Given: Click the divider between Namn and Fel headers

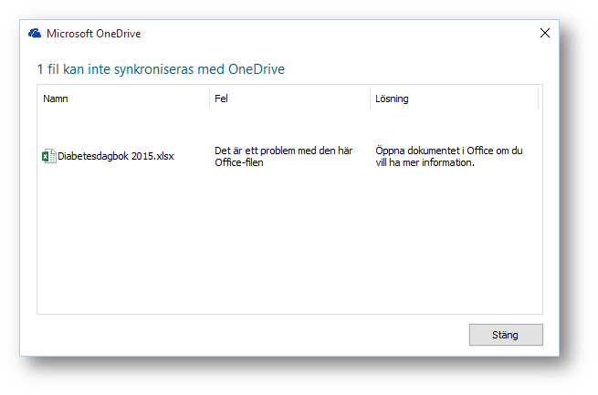Looking at the screenshot, I should [x=209, y=99].
